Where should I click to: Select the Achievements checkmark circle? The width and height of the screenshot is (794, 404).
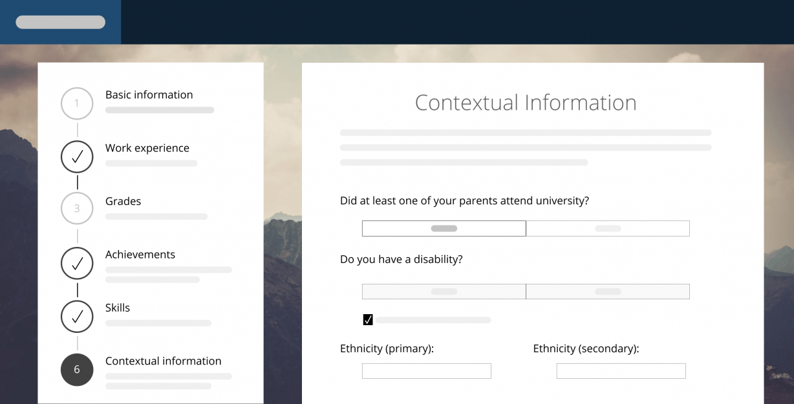coord(77,263)
